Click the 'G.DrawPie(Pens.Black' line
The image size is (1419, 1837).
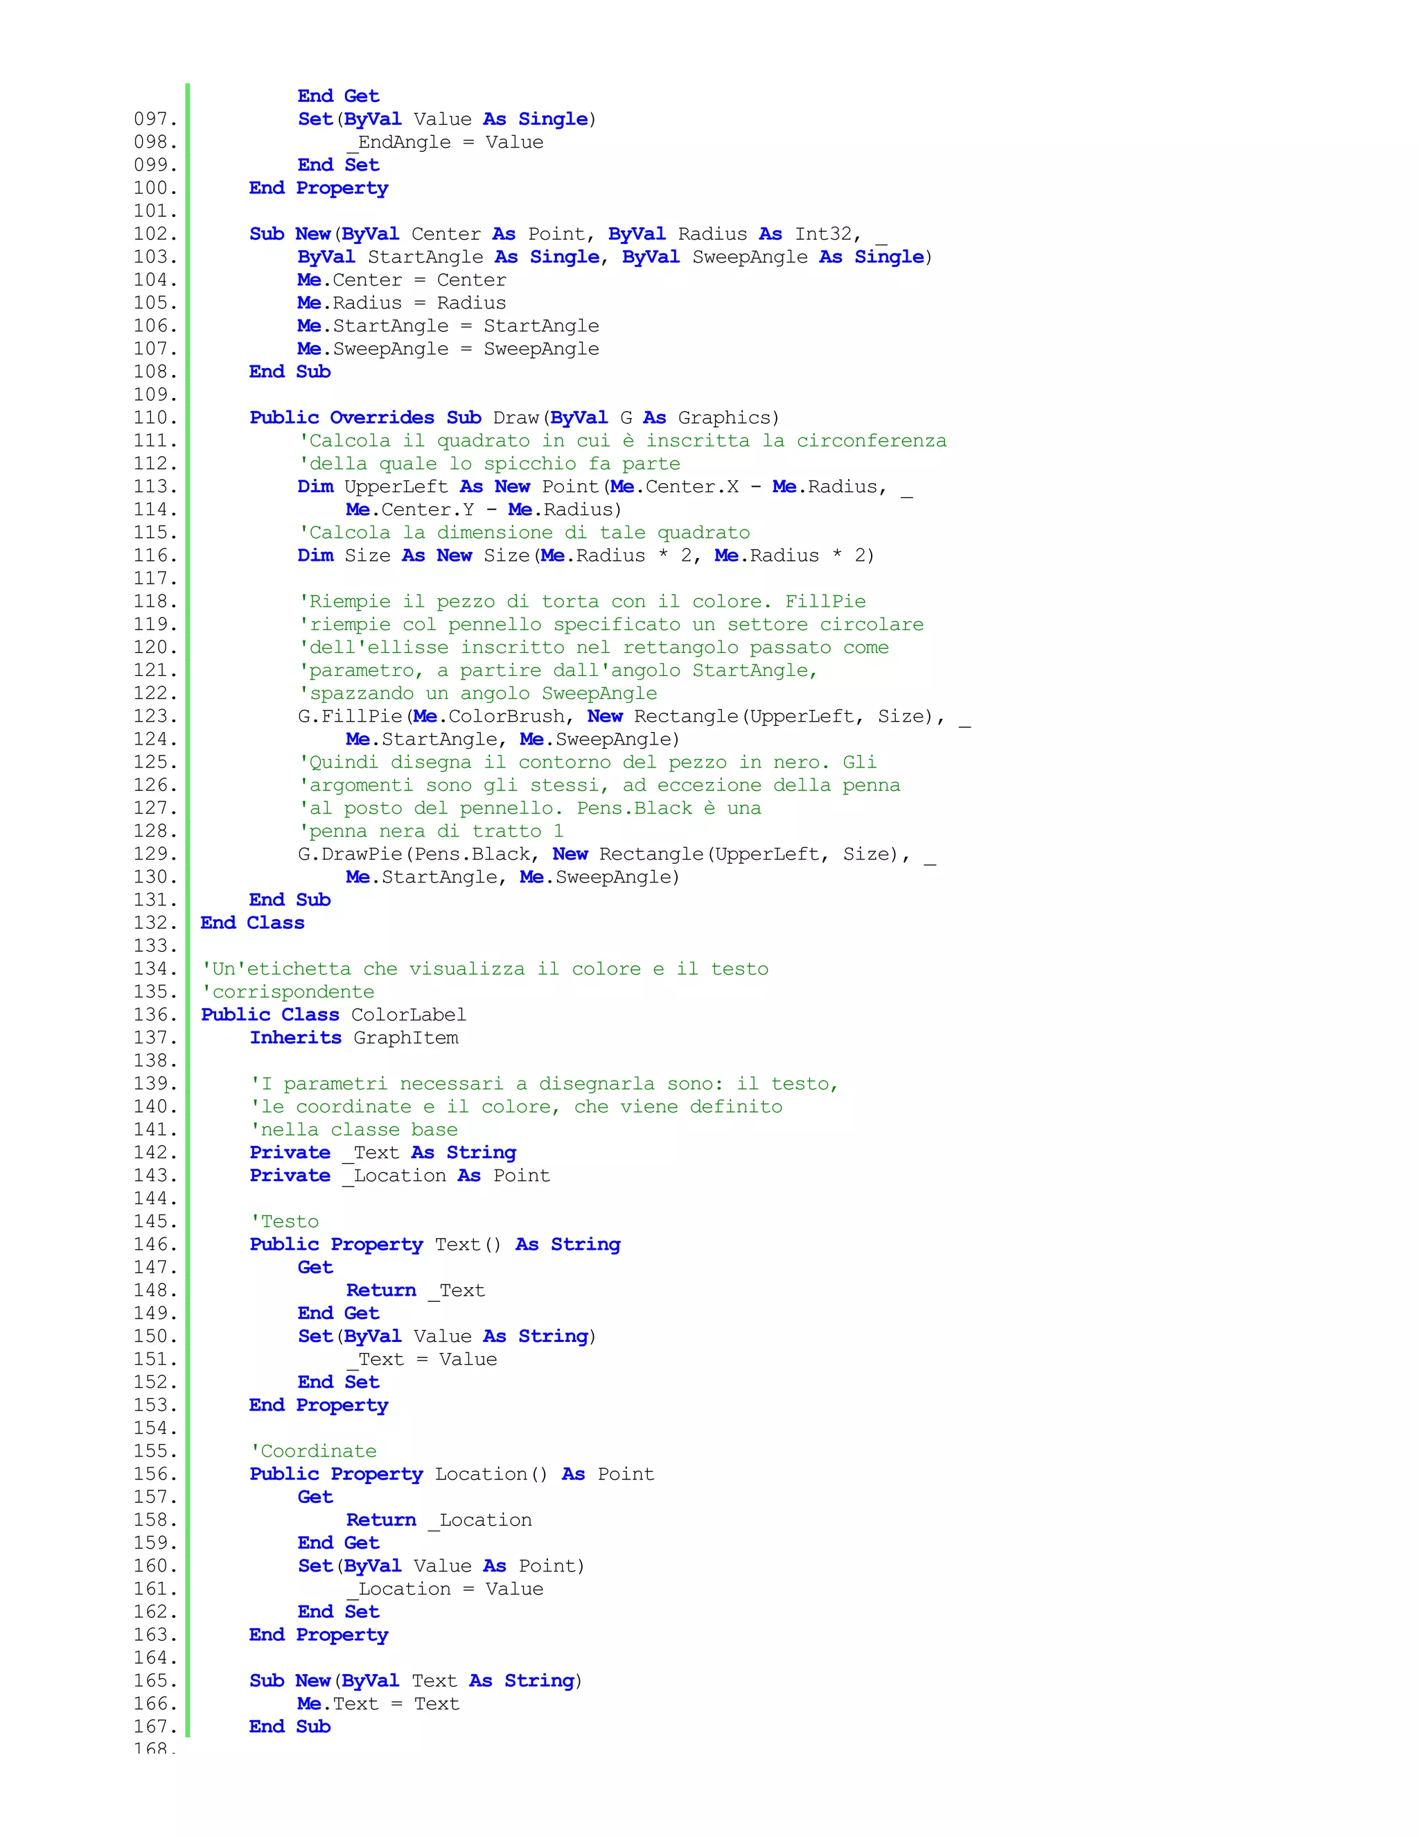click(617, 855)
